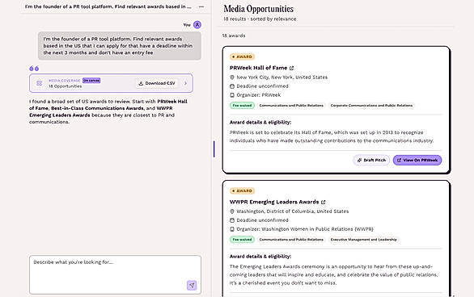Click 'Organizer: PRWeek' text
The height and width of the screenshot is (297, 474).
point(259,95)
